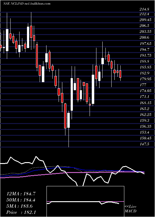Click the 177 price axis label

[143, 85]
